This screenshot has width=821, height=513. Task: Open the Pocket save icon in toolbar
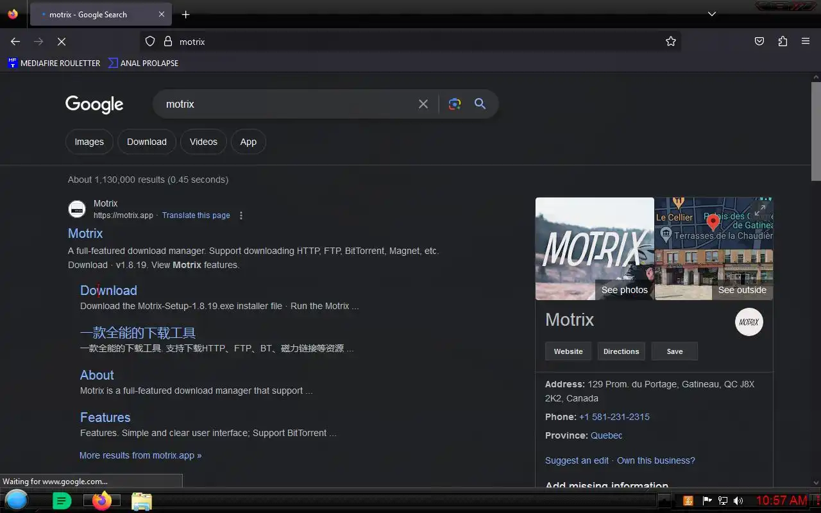pyautogui.click(x=759, y=41)
